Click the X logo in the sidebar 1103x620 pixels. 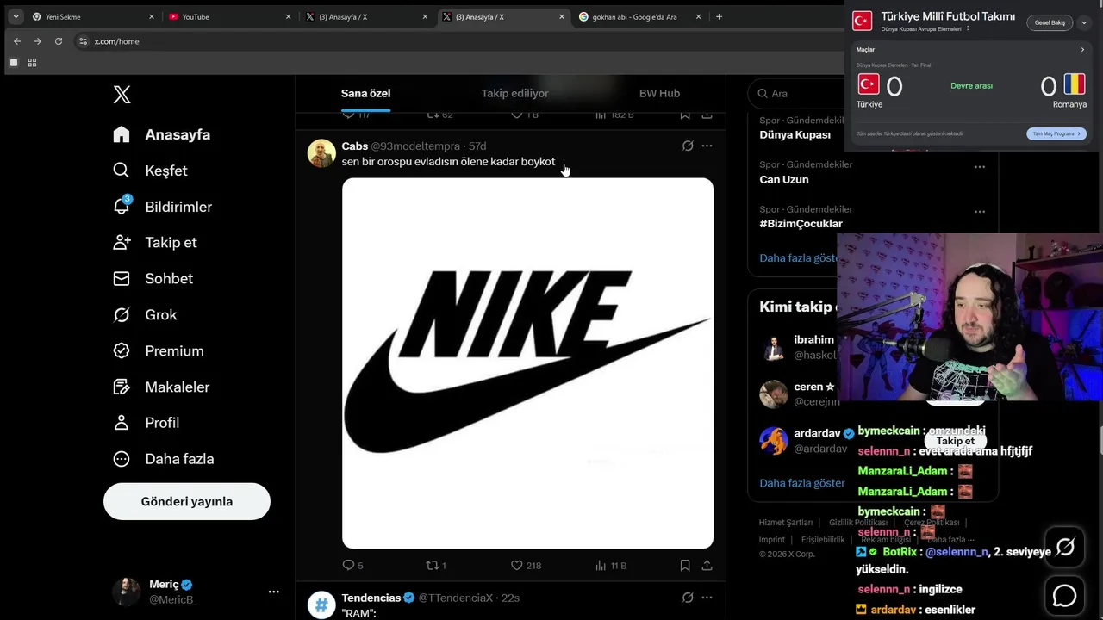point(122,95)
